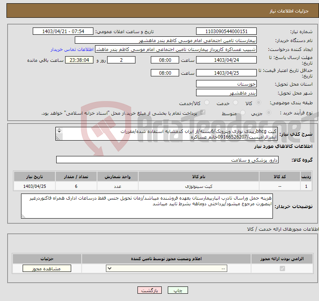Click the نام کالا column header
The image size is (319, 301).
pos(199,177)
